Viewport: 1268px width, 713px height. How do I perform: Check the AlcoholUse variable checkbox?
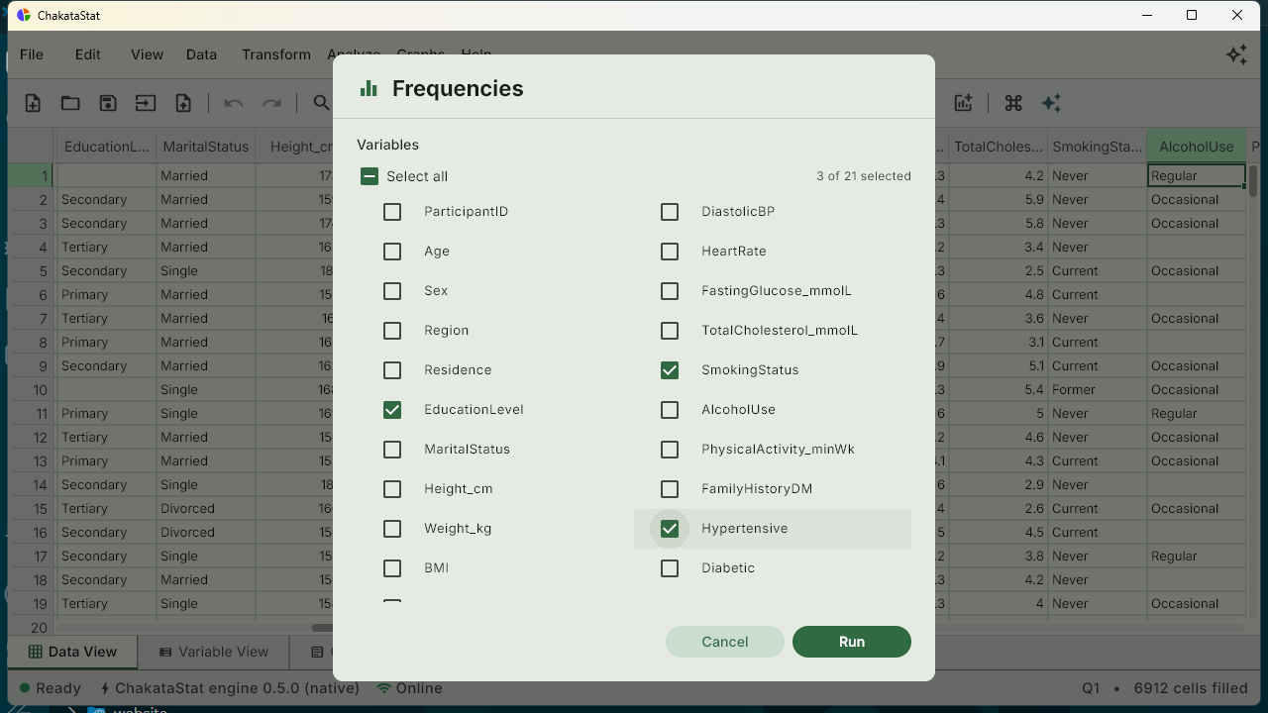click(670, 409)
